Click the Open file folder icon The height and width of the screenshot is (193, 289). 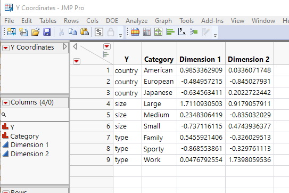pyautogui.click(x=35, y=32)
